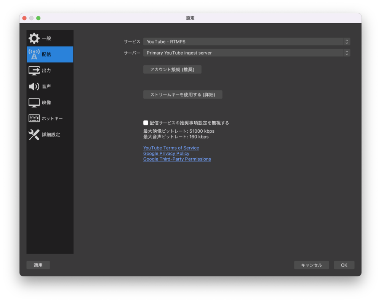The image size is (381, 302).
Task: Open the 音声 speaker icon
Action: [34, 86]
